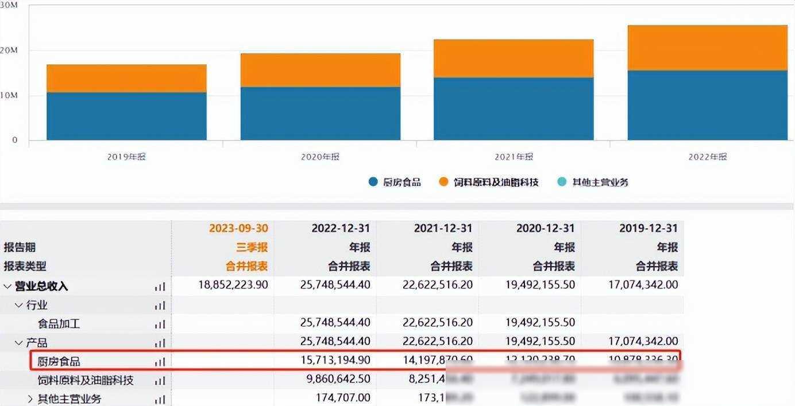Open chart icon for 食品加工 row
This screenshot has width=795, height=406.
tap(160, 325)
